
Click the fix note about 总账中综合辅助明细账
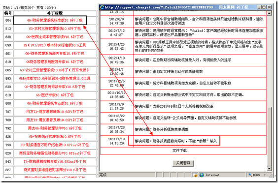coord(199,21)
